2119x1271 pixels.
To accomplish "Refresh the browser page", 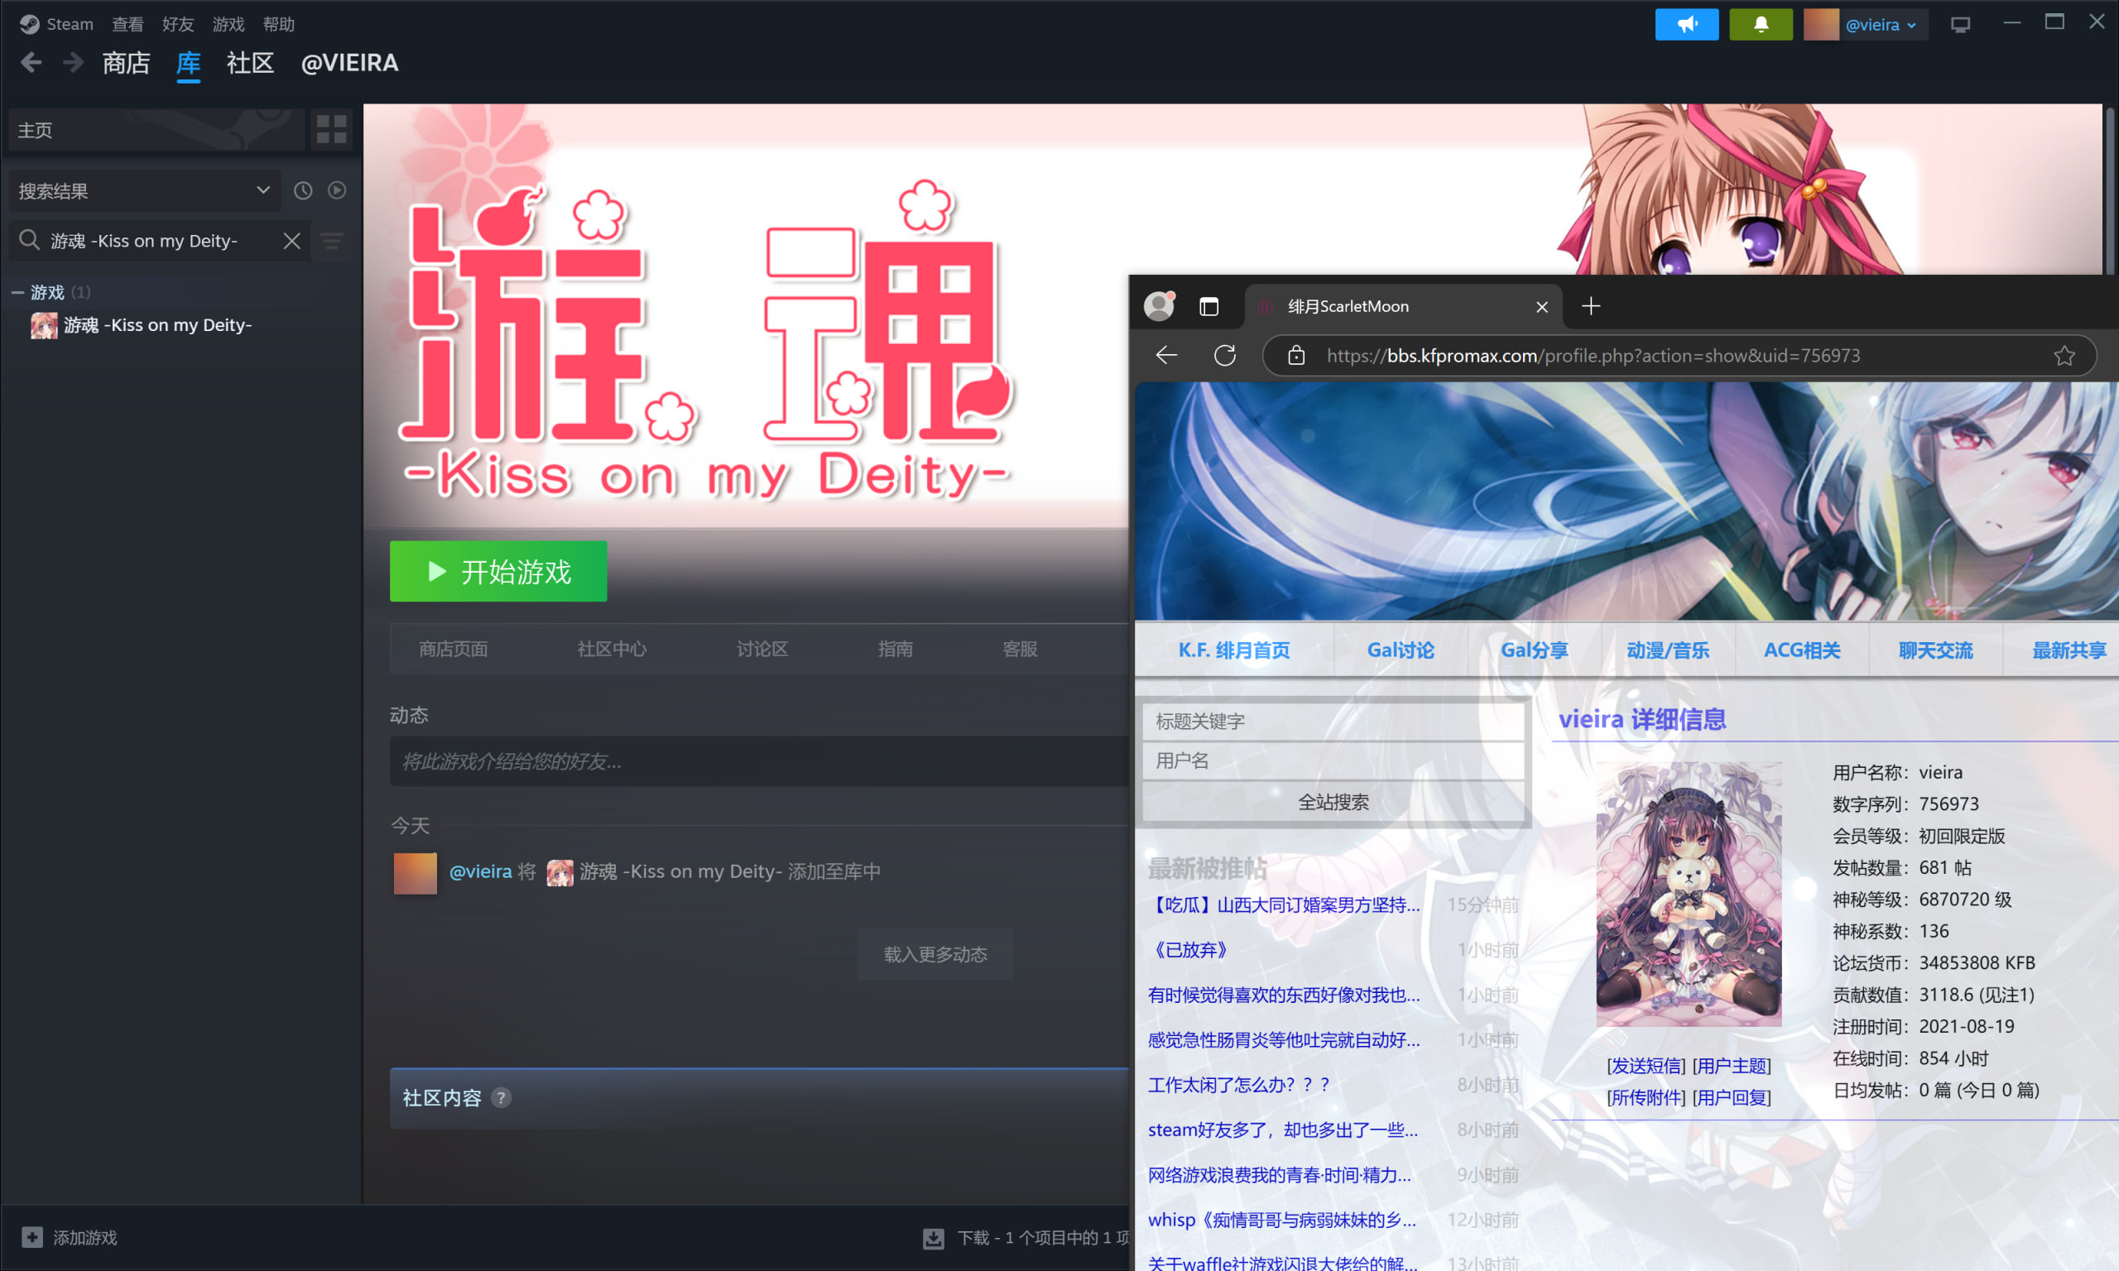I will point(1225,355).
